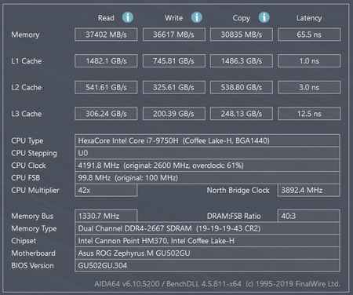Click the CPU Type label
The image size is (353, 295).
[27, 141]
